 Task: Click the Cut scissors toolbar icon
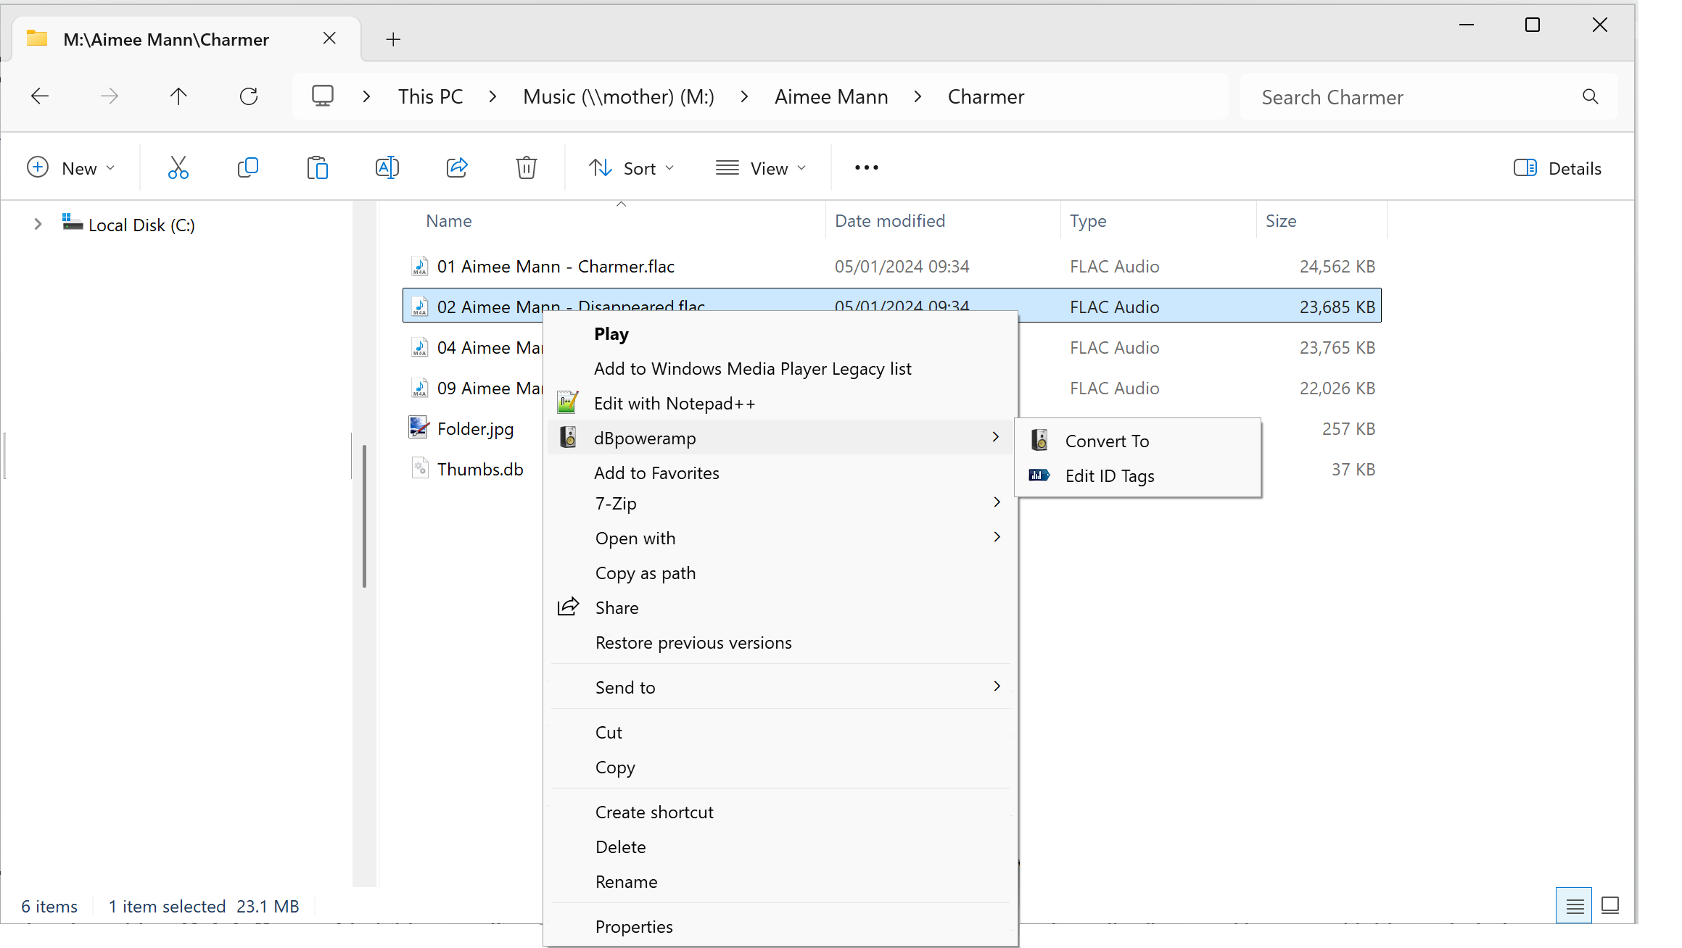click(178, 168)
